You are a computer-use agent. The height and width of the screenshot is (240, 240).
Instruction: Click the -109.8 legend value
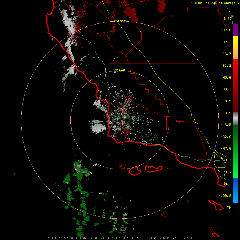[225, 196]
